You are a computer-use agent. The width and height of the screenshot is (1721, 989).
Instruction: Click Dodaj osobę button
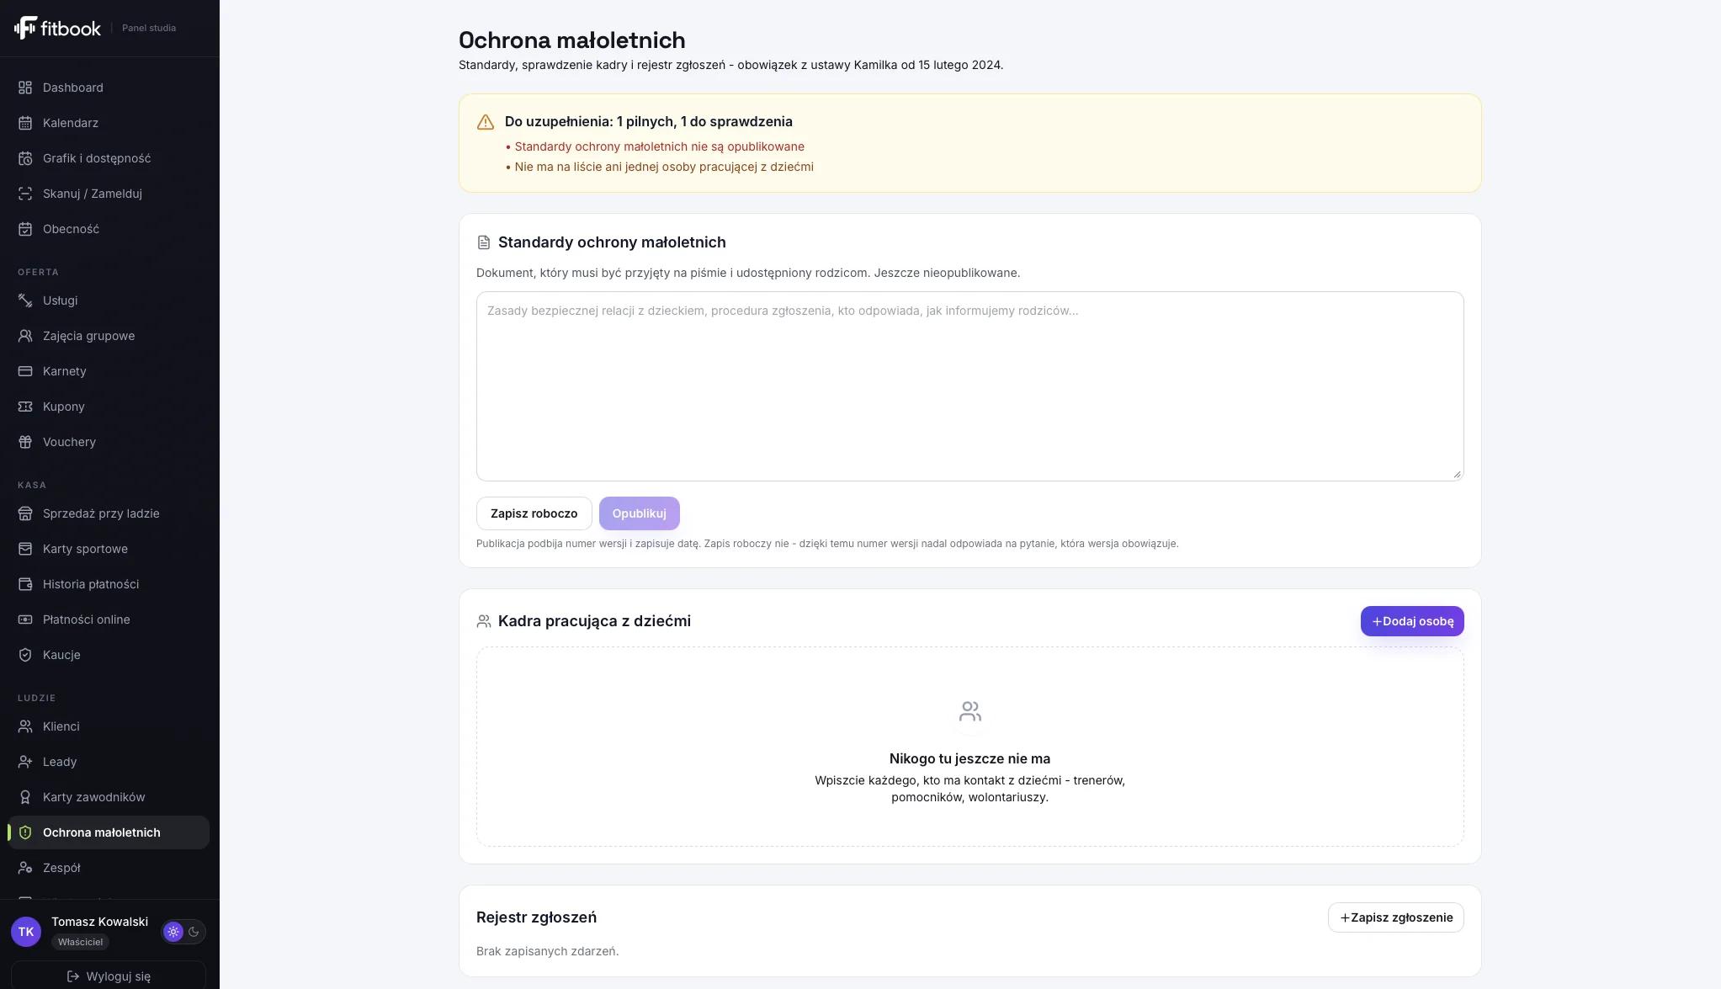[1412, 621]
